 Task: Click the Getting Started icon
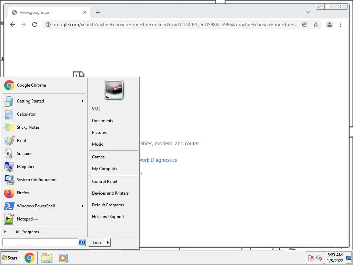pos(9,101)
